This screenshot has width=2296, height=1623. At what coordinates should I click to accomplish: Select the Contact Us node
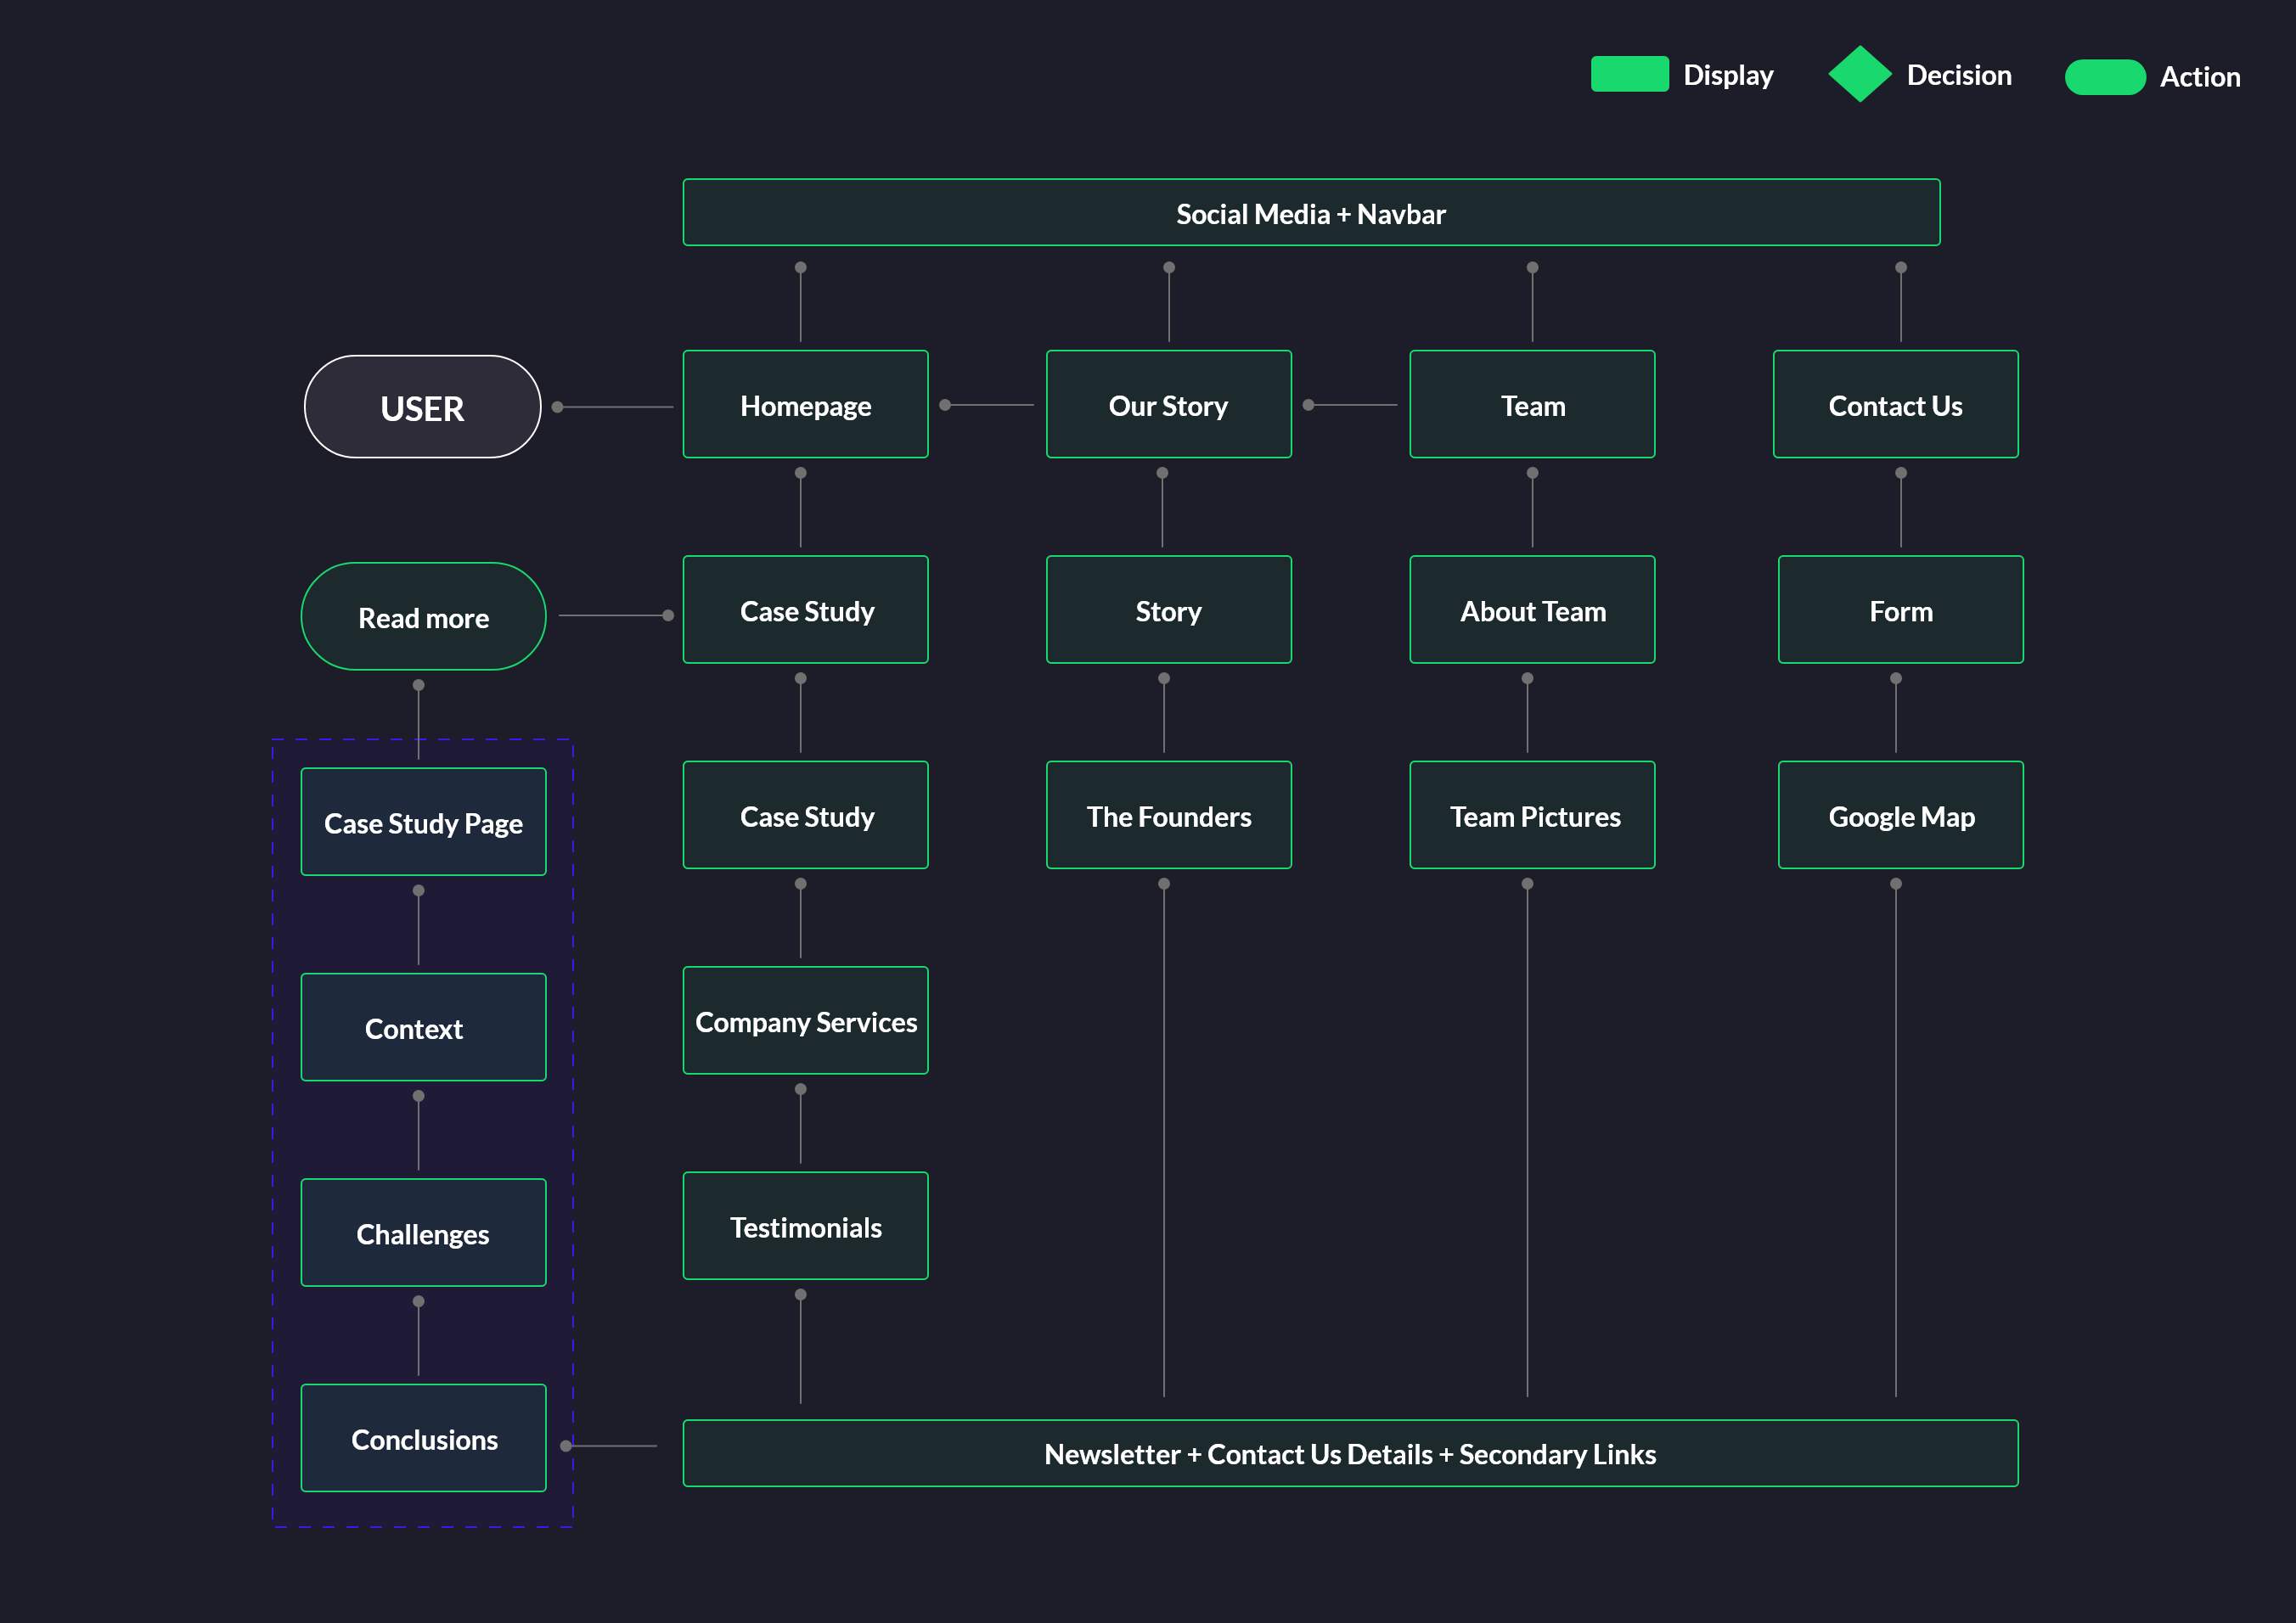coord(1895,405)
